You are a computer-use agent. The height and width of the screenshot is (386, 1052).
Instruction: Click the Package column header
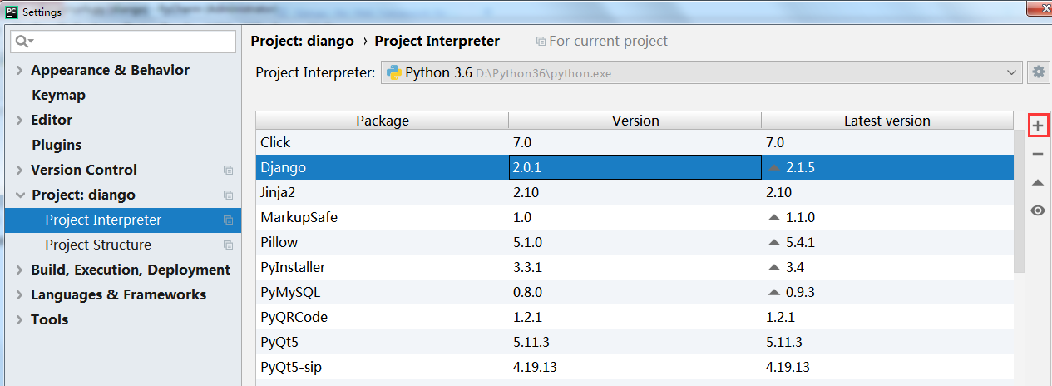point(383,121)
